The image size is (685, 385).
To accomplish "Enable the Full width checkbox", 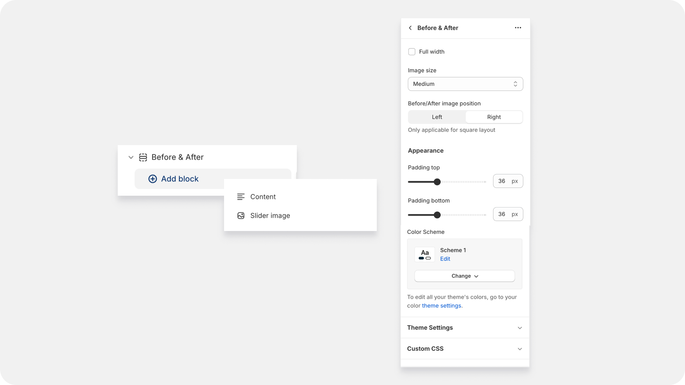I will click(412, 52).
